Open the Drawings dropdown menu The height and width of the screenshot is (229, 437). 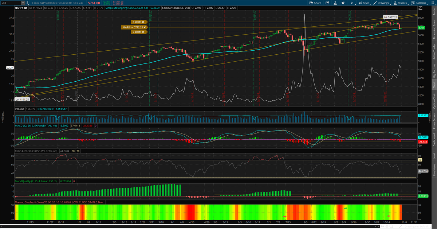tap(382, 3)
